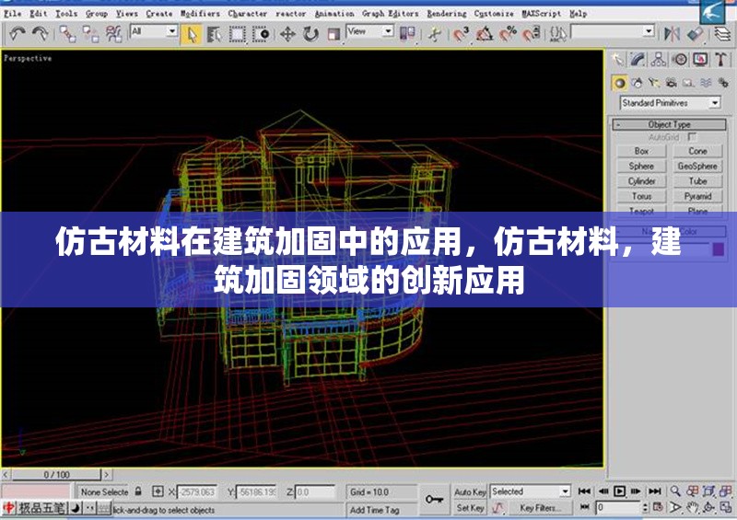
Task: Open the Graph Editors menu
Action: click(390, 14)
